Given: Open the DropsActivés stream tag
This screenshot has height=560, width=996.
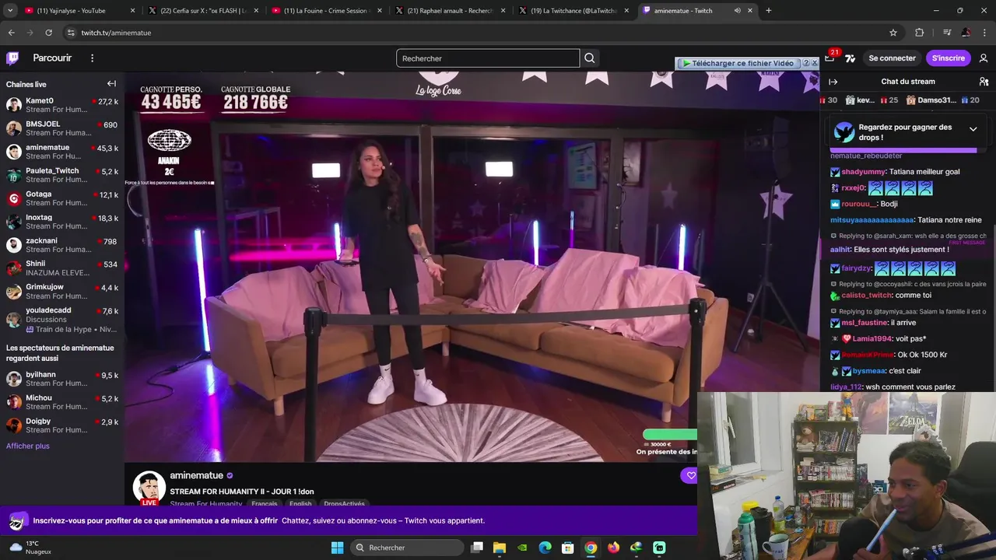Looking at the screenshot, I should click(x=344, y=504).
